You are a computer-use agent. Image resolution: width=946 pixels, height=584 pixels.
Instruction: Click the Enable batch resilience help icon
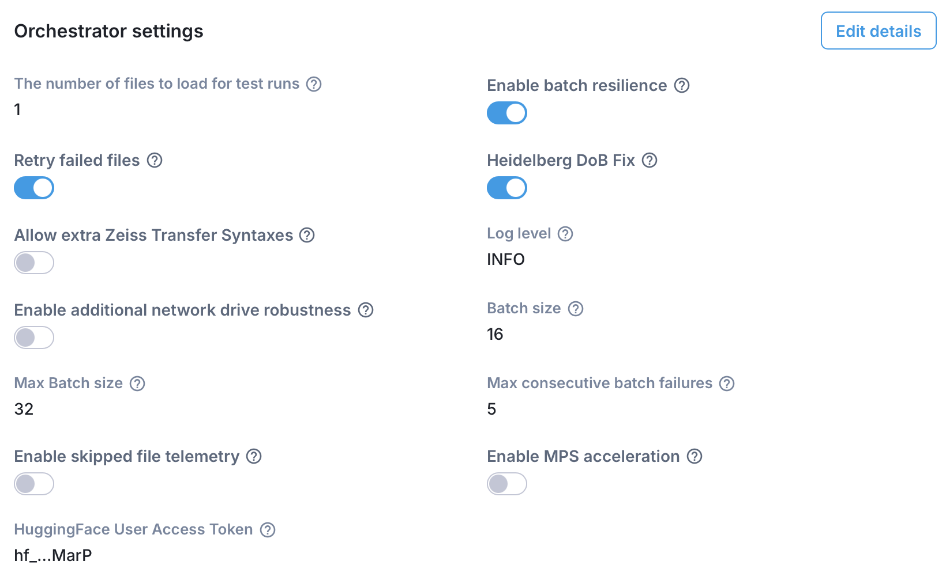tap(682, 85)
